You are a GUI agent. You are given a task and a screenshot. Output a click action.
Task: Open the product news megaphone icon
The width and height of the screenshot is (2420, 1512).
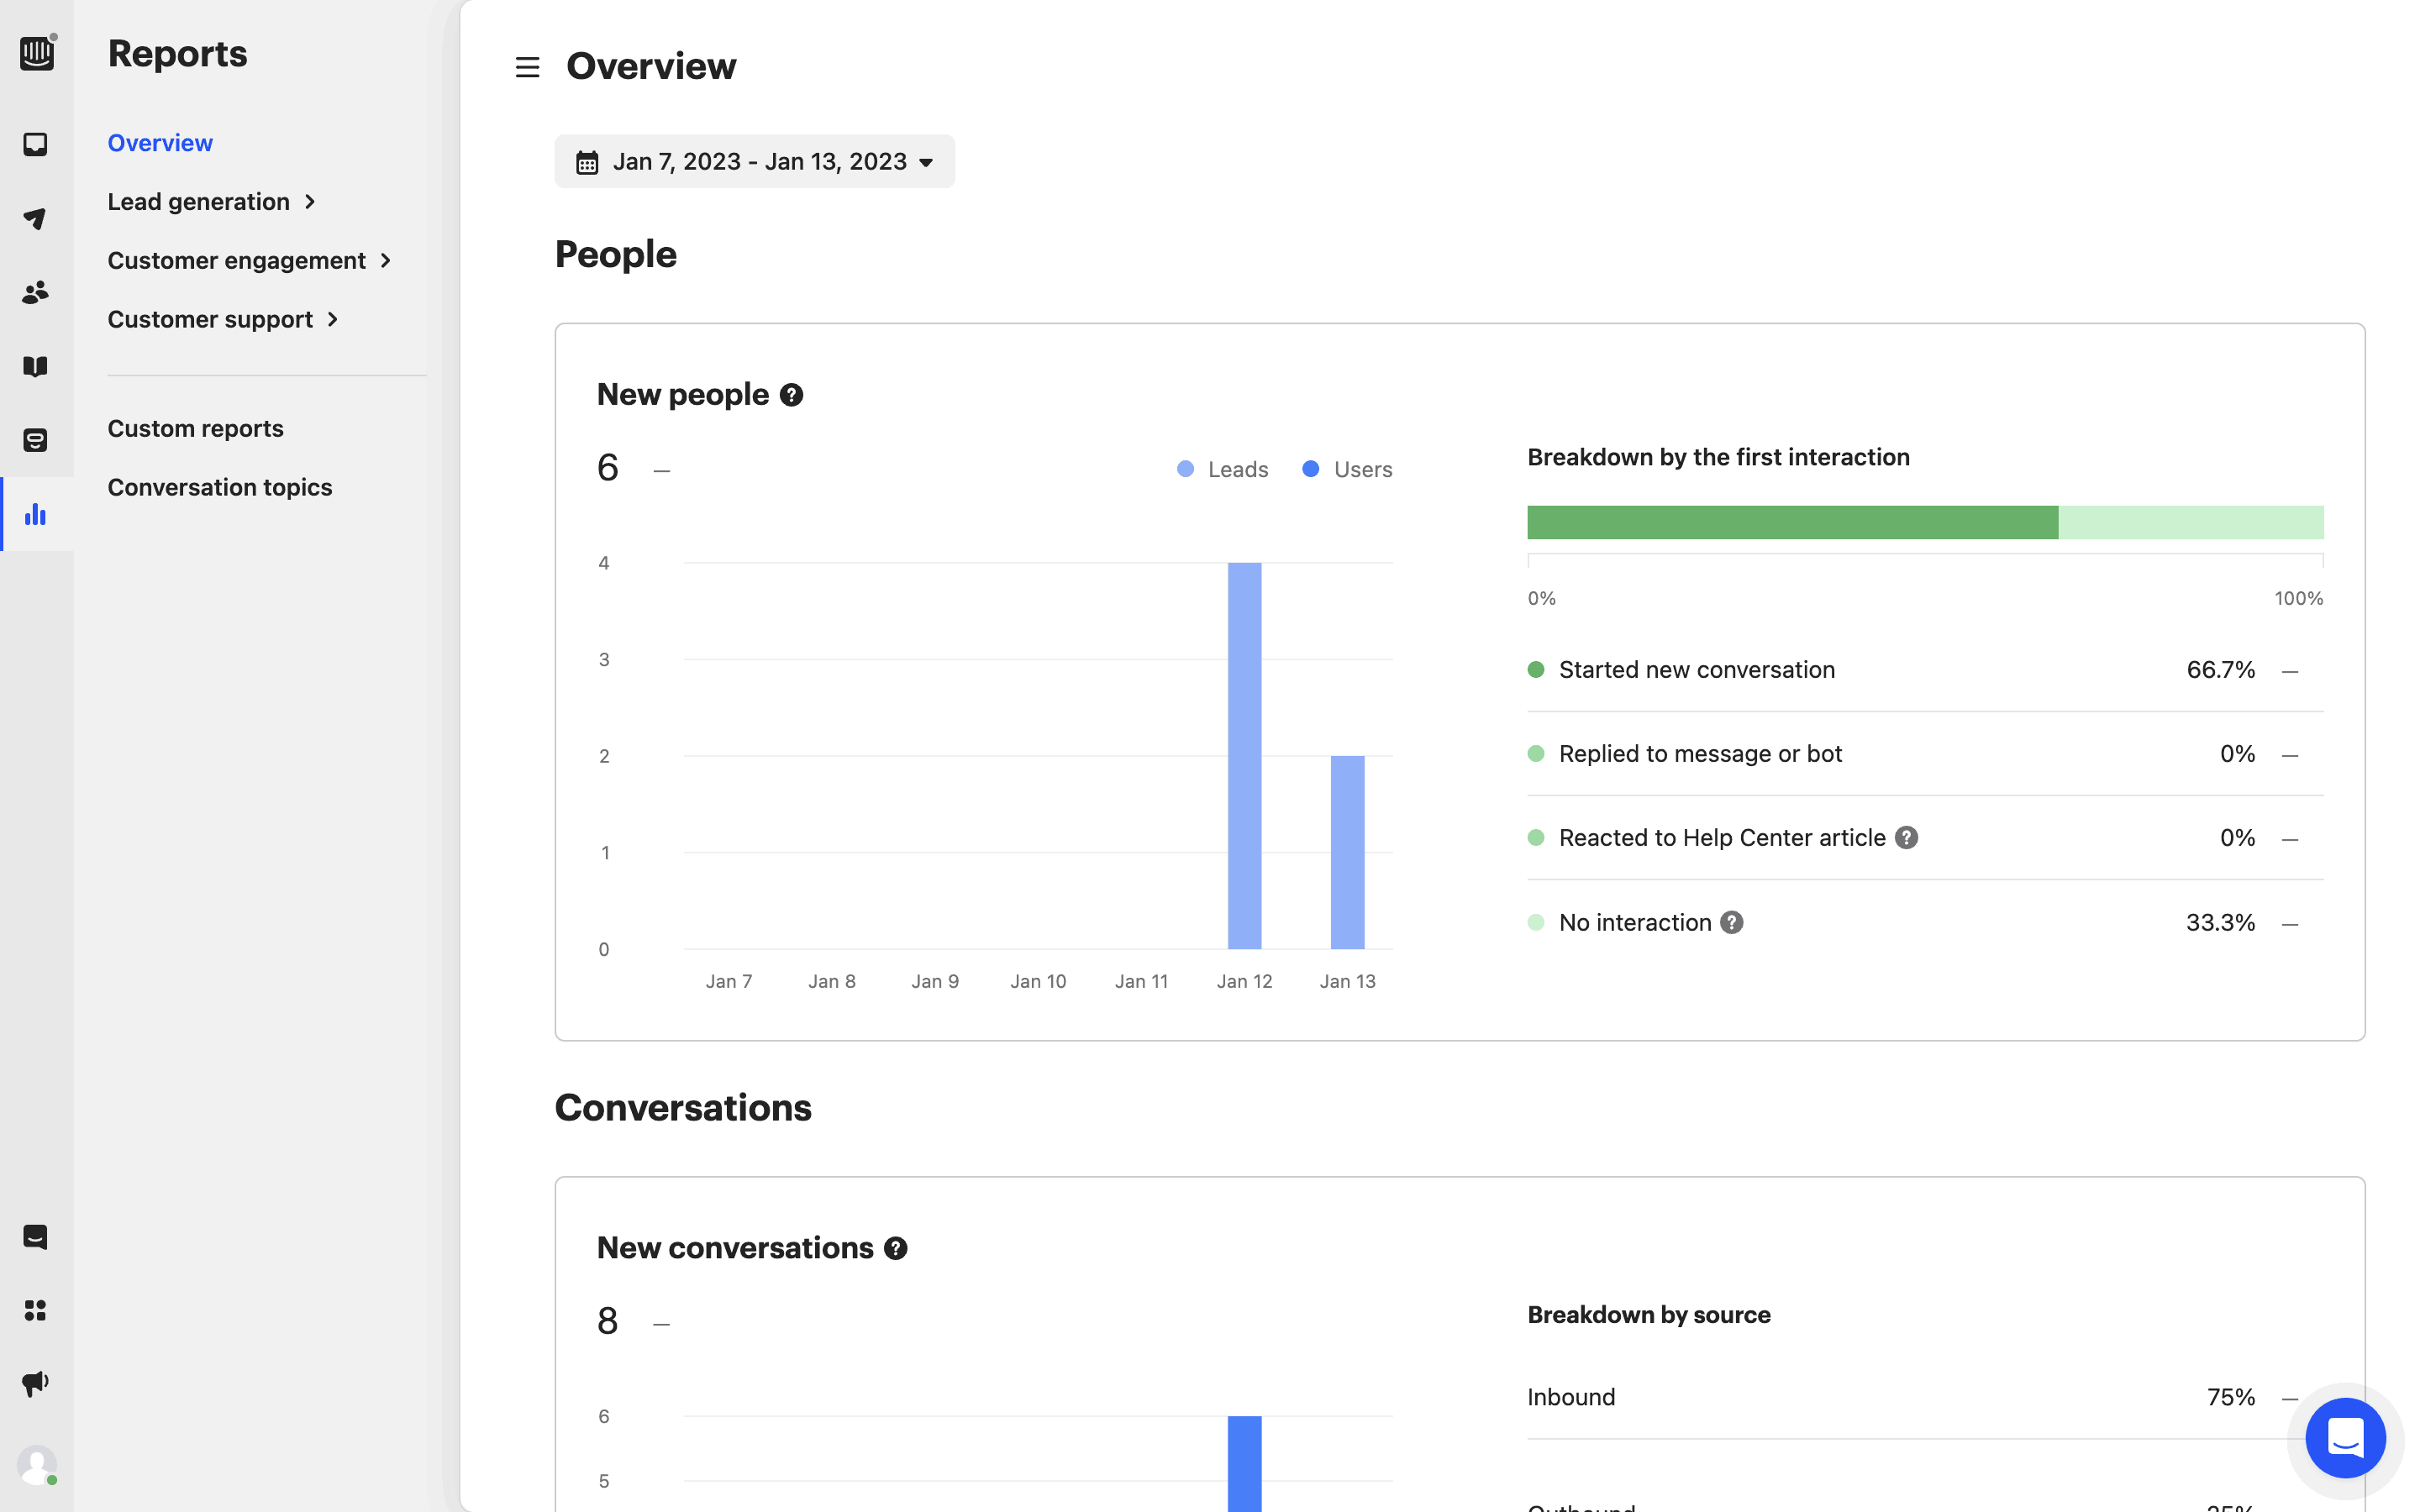(x=36, y=1384)
